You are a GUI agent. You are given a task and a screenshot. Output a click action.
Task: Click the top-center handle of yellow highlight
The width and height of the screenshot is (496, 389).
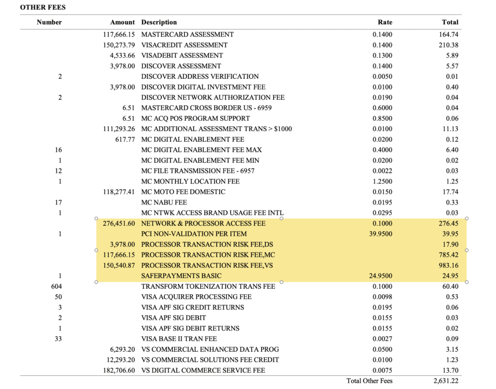click(x=281, y=218)
